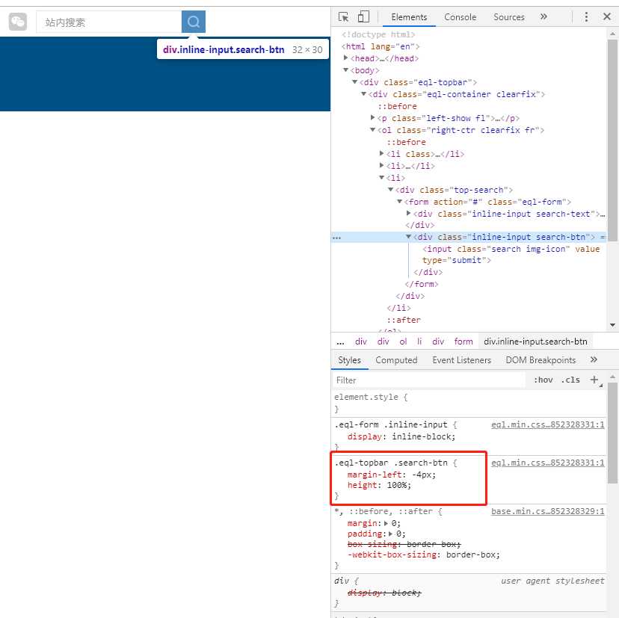This screenshot has width=619, height=618.
Task: Add new style rule plus icon
Action: coord(594,380)
